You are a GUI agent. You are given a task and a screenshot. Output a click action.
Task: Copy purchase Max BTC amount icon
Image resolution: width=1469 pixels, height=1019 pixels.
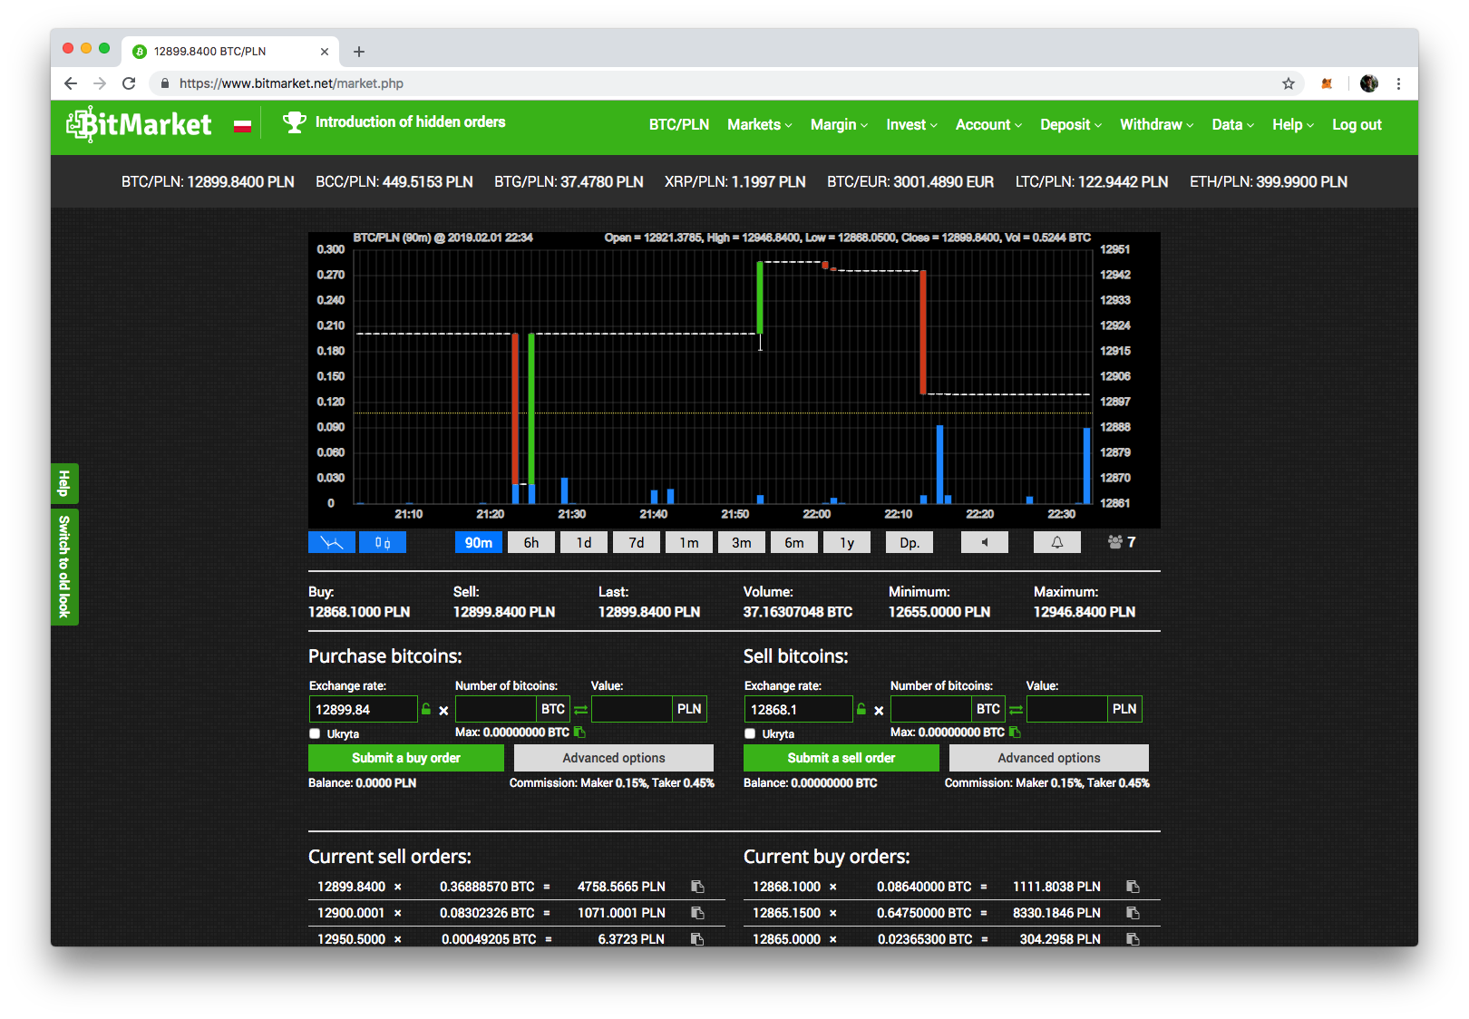coord(579,732)
